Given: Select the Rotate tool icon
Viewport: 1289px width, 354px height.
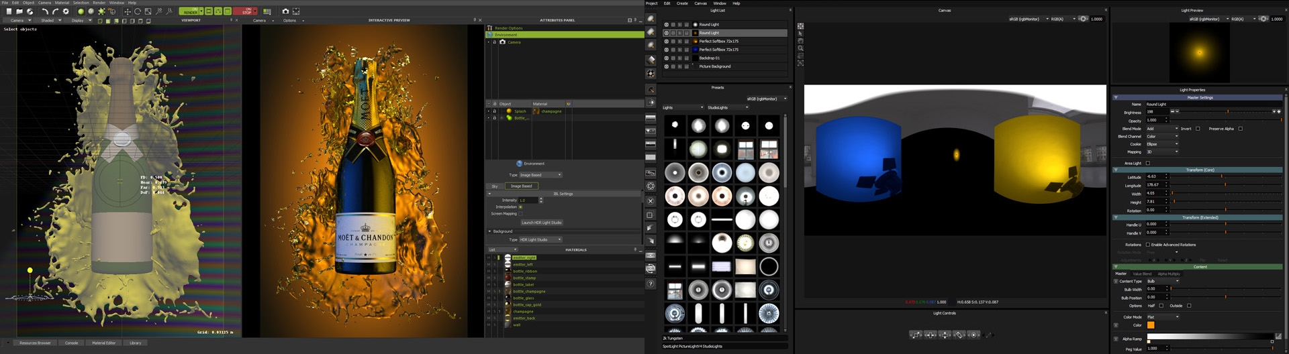Looking at the screenshot, I should (x=138, y=11).
